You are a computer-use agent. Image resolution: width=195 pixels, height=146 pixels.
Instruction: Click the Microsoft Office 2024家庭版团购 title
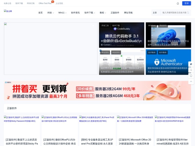click(135, 142)
